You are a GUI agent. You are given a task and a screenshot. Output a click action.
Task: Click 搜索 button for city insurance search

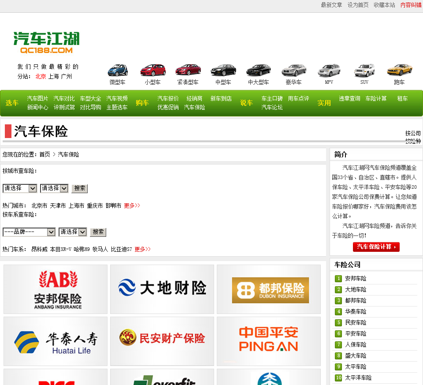(80, 188)
